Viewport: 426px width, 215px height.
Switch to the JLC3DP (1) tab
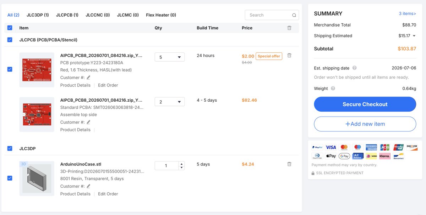coord(37,15)
